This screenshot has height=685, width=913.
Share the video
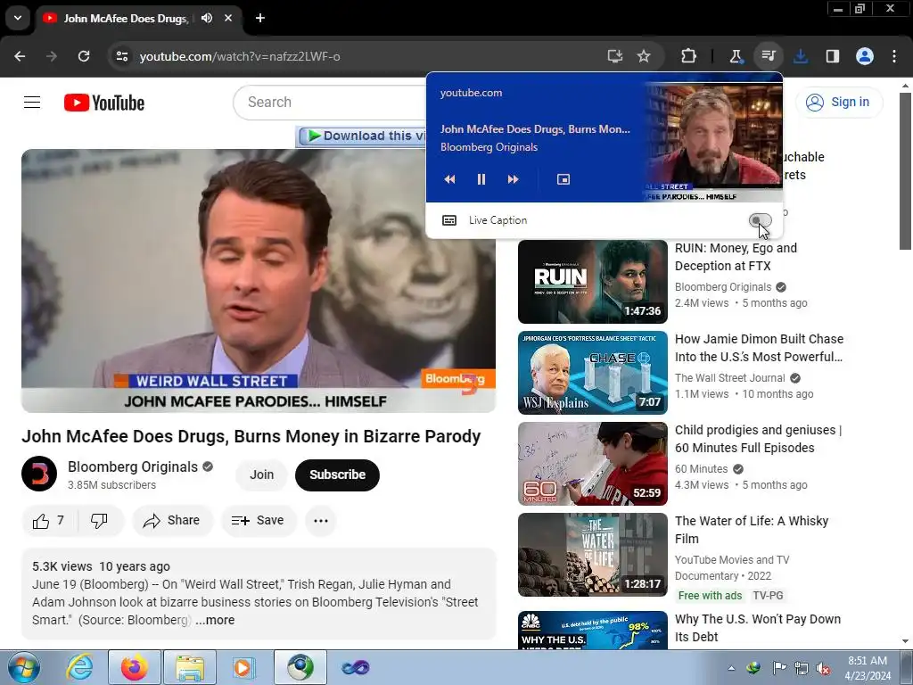pyautogui.click(x=172, y=521)
